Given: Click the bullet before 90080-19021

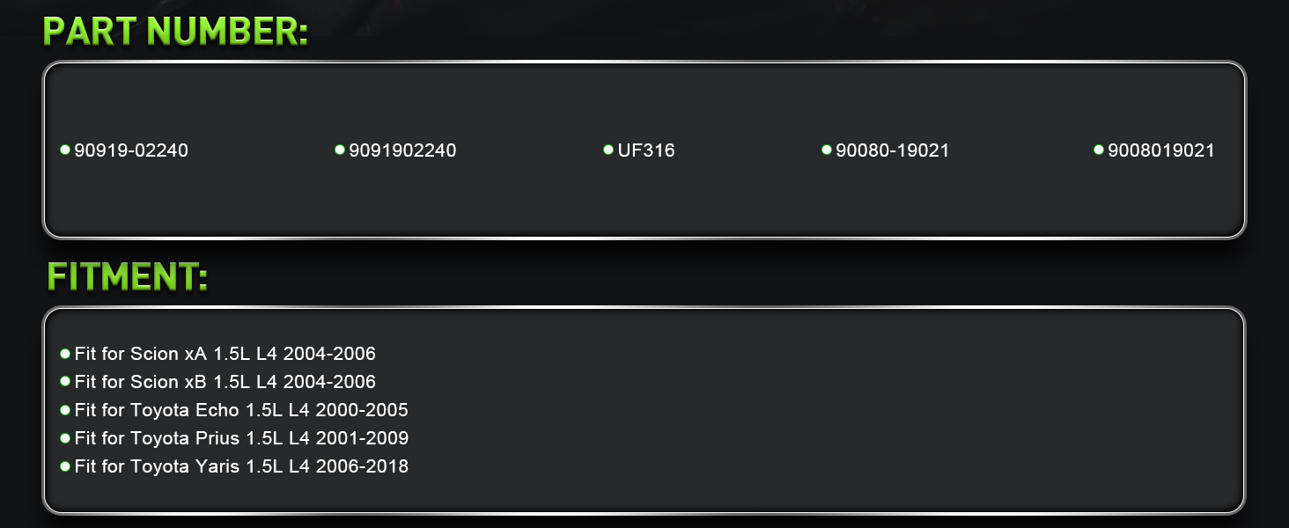Looking at the screenshot, I should (827, 150).
